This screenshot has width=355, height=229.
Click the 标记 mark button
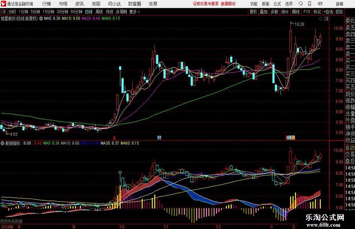(317, 12)
